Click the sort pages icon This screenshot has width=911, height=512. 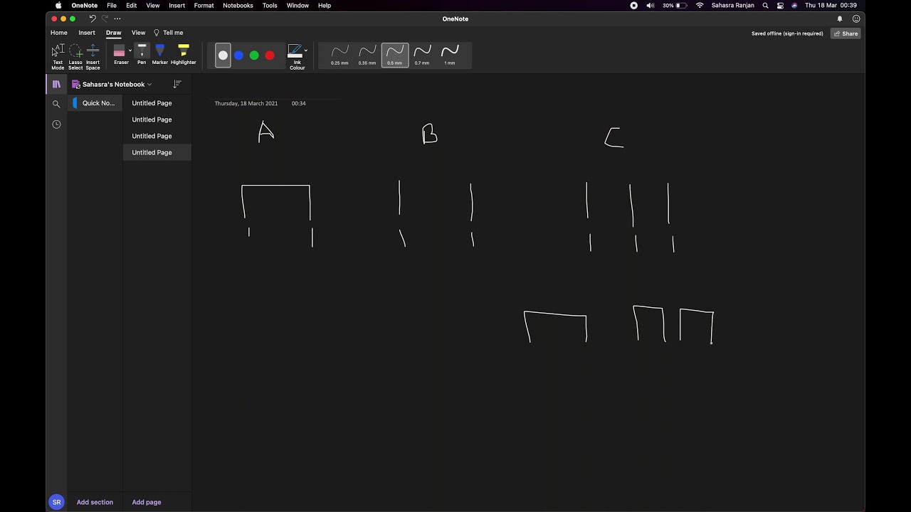177,84
